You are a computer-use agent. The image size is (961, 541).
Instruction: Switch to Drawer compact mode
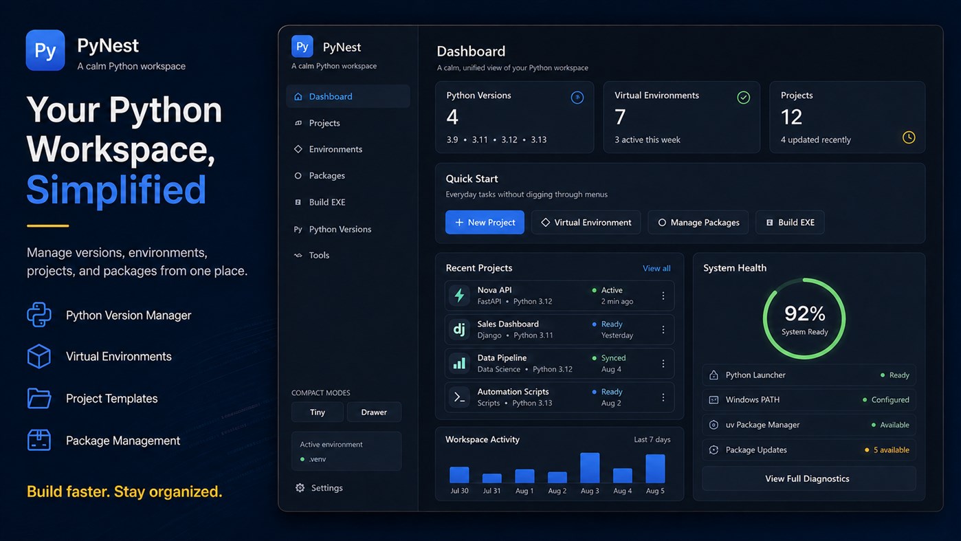pyautogui.click(x=374, y=412)
